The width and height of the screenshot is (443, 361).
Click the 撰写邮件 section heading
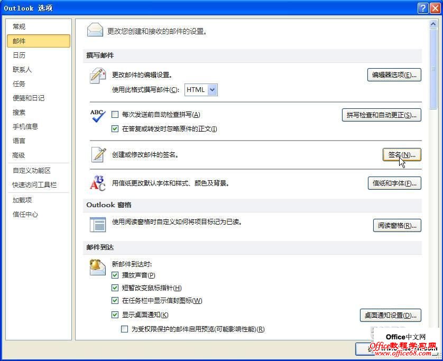pos(100,55)
